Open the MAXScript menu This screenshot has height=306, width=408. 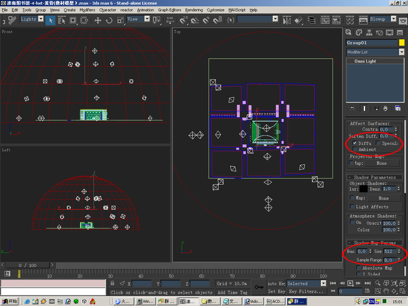point(237,10)
